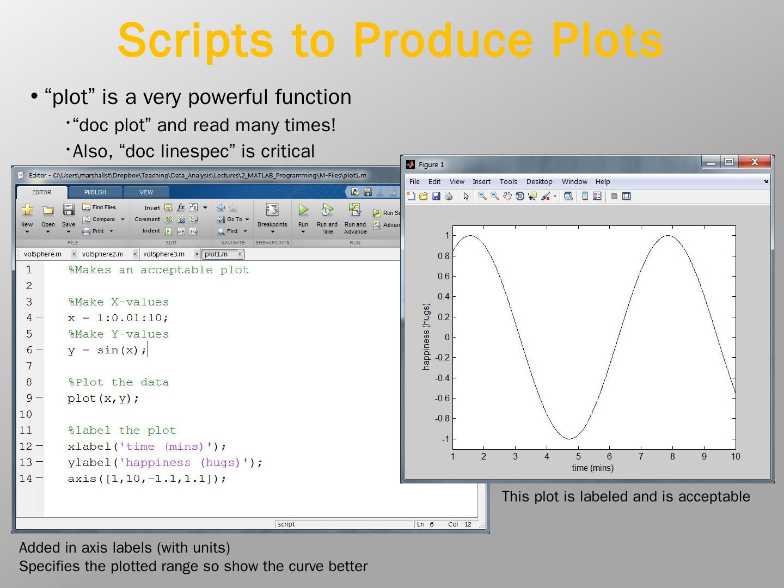Toggle the Edit Plot arrow tool

click(x=466, y=197)
